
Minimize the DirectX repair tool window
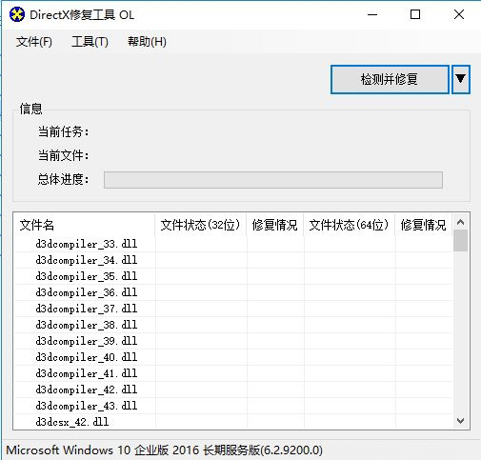372,14
